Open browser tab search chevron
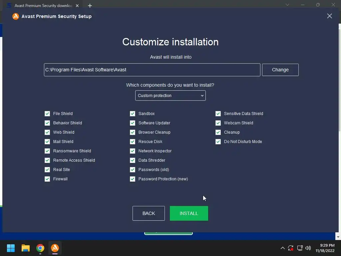The width and height of the screenshot is (341, 256). click(287, 5)
